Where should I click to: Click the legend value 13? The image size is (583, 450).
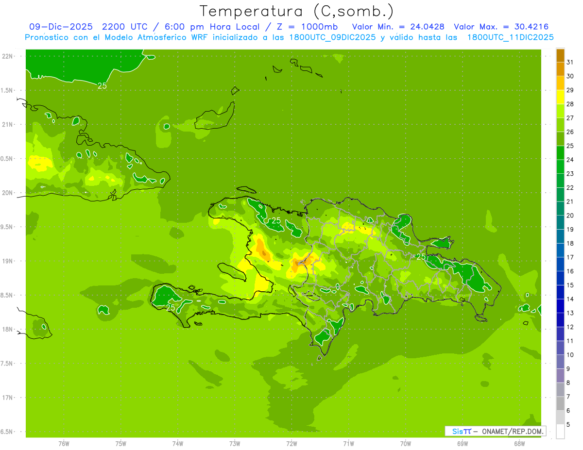coord(570,313)
